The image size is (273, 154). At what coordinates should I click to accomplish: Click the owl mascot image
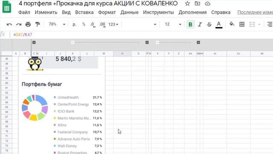[x=35, y=63]
